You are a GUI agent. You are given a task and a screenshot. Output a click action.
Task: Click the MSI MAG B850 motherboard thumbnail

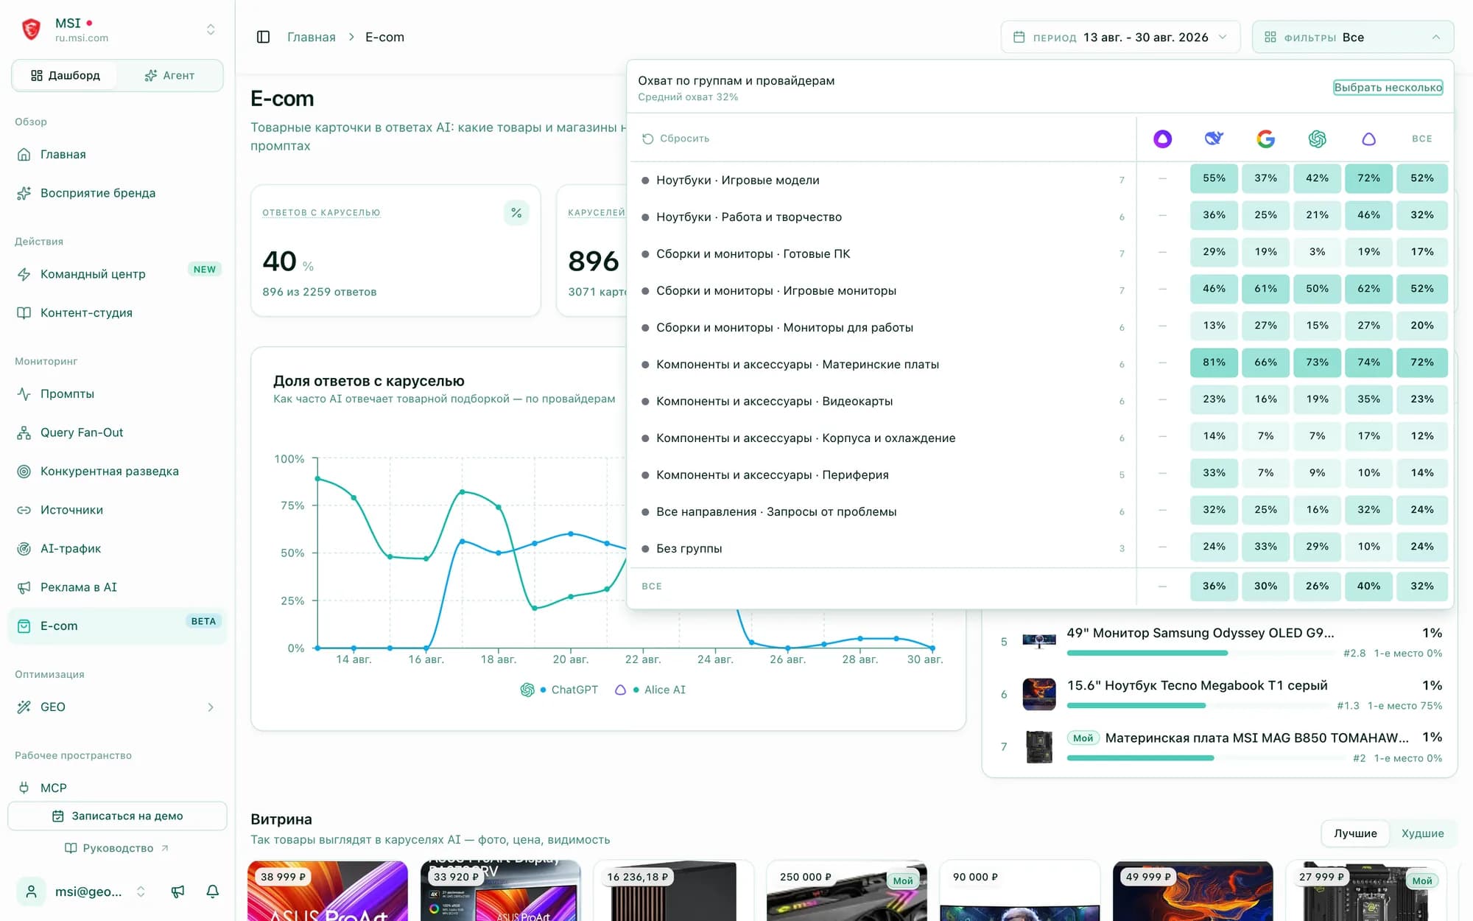pos(1039,746)
